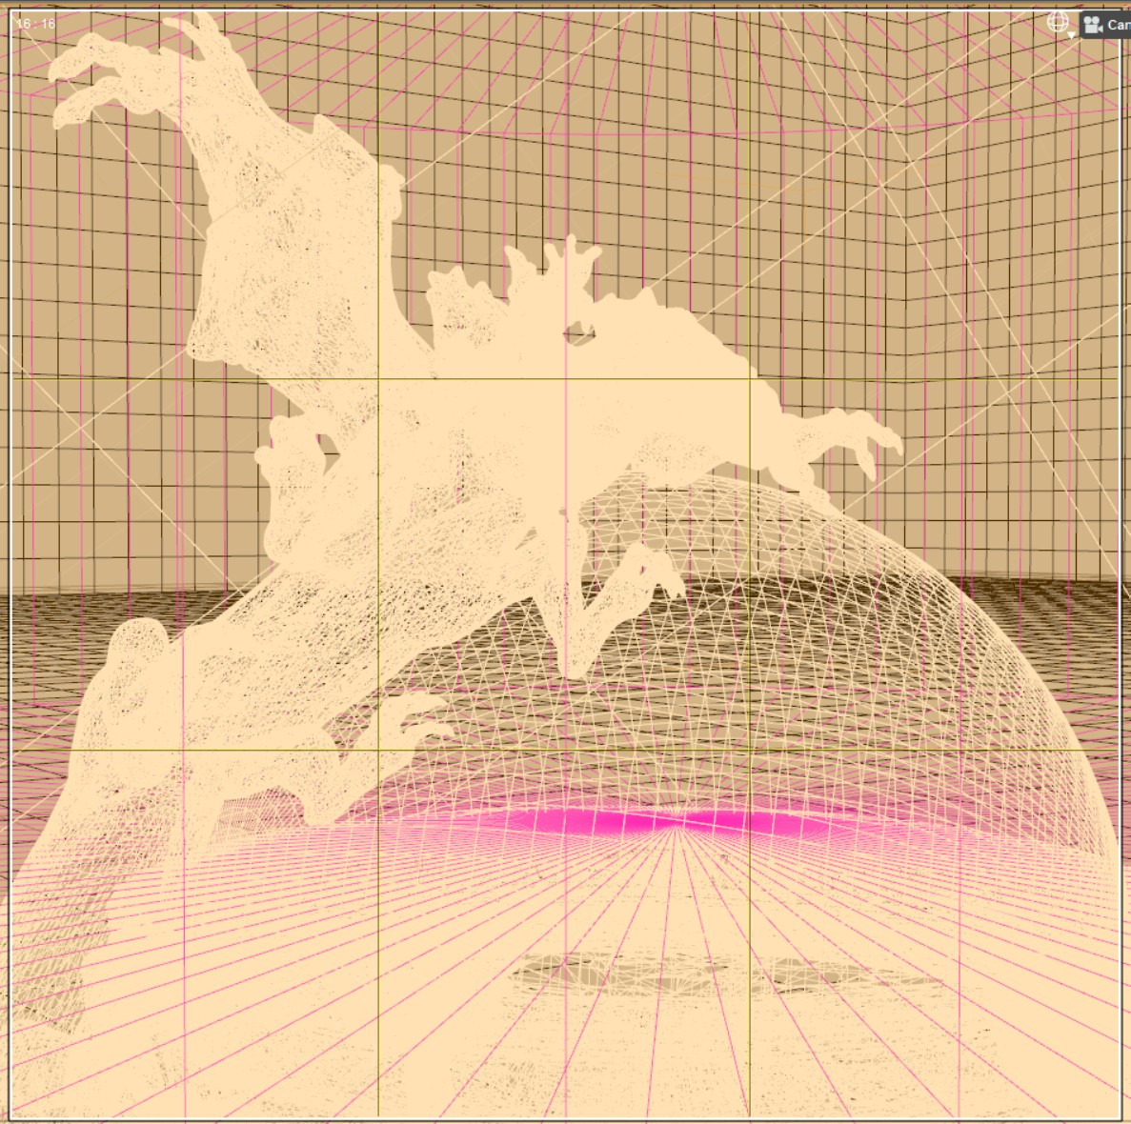Open the draw style globe icon
This screenshot has height=1124, width=1131.
(1058, 22)
